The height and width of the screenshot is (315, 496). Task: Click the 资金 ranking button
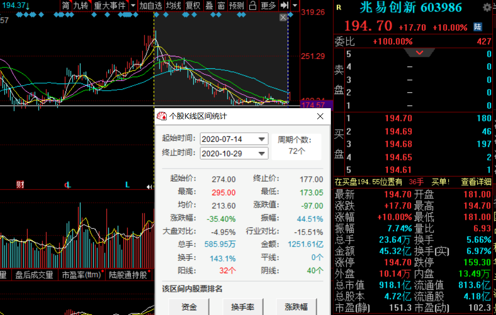coord(189,307)
